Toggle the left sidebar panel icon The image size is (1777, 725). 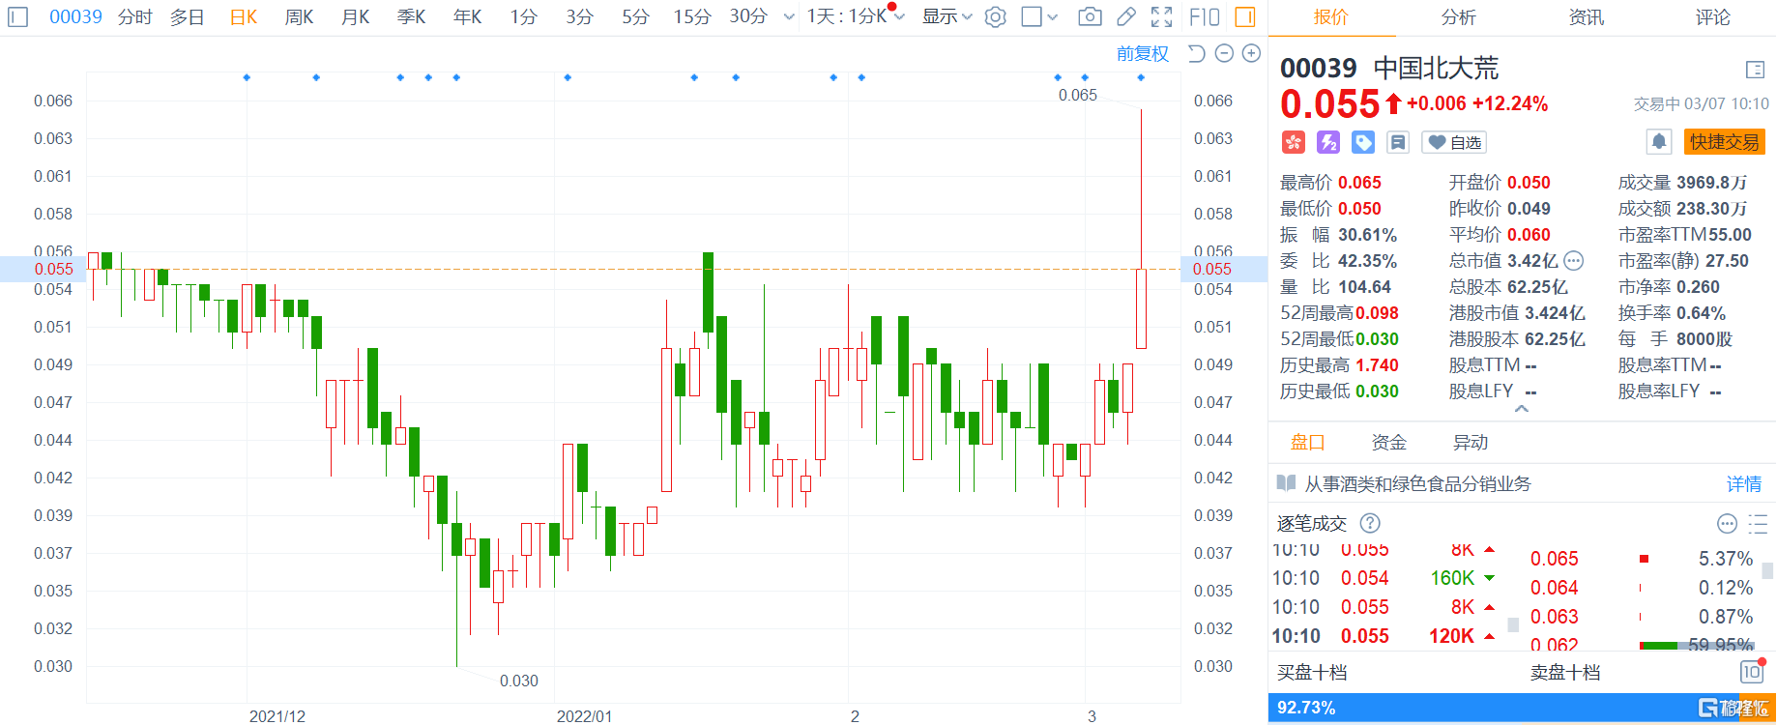coord(18,17)
